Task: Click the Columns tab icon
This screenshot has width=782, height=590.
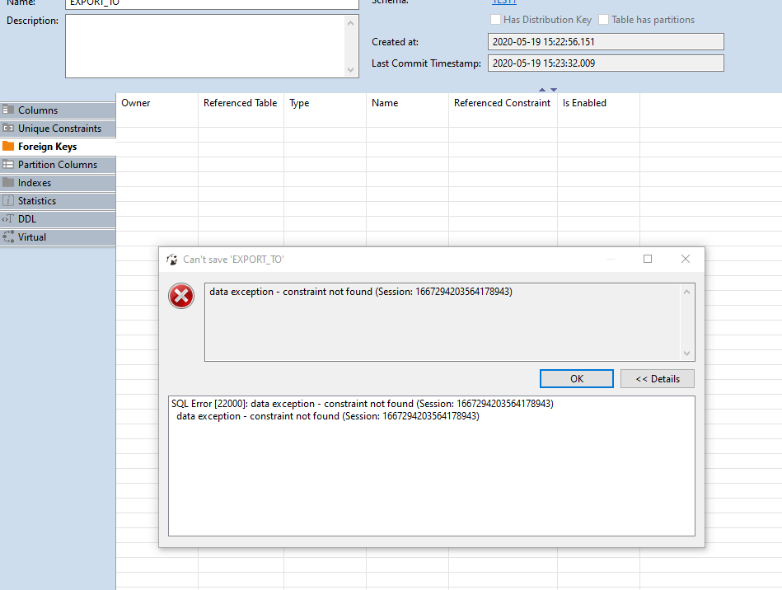Action: (x=8, y=110)
